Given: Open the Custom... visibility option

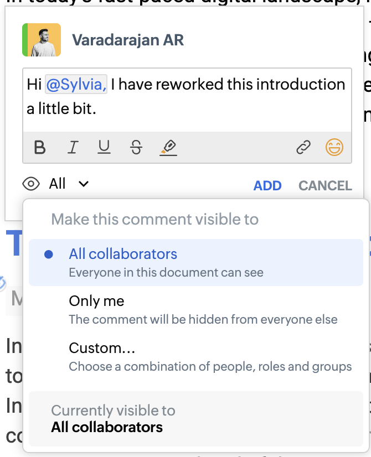Looking at the screenshot, I should [x=102, y=349].
